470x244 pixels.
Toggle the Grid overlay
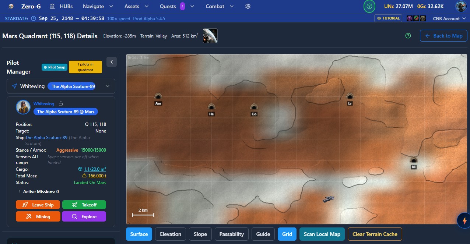pyautogui.click(x=287, y=234)
